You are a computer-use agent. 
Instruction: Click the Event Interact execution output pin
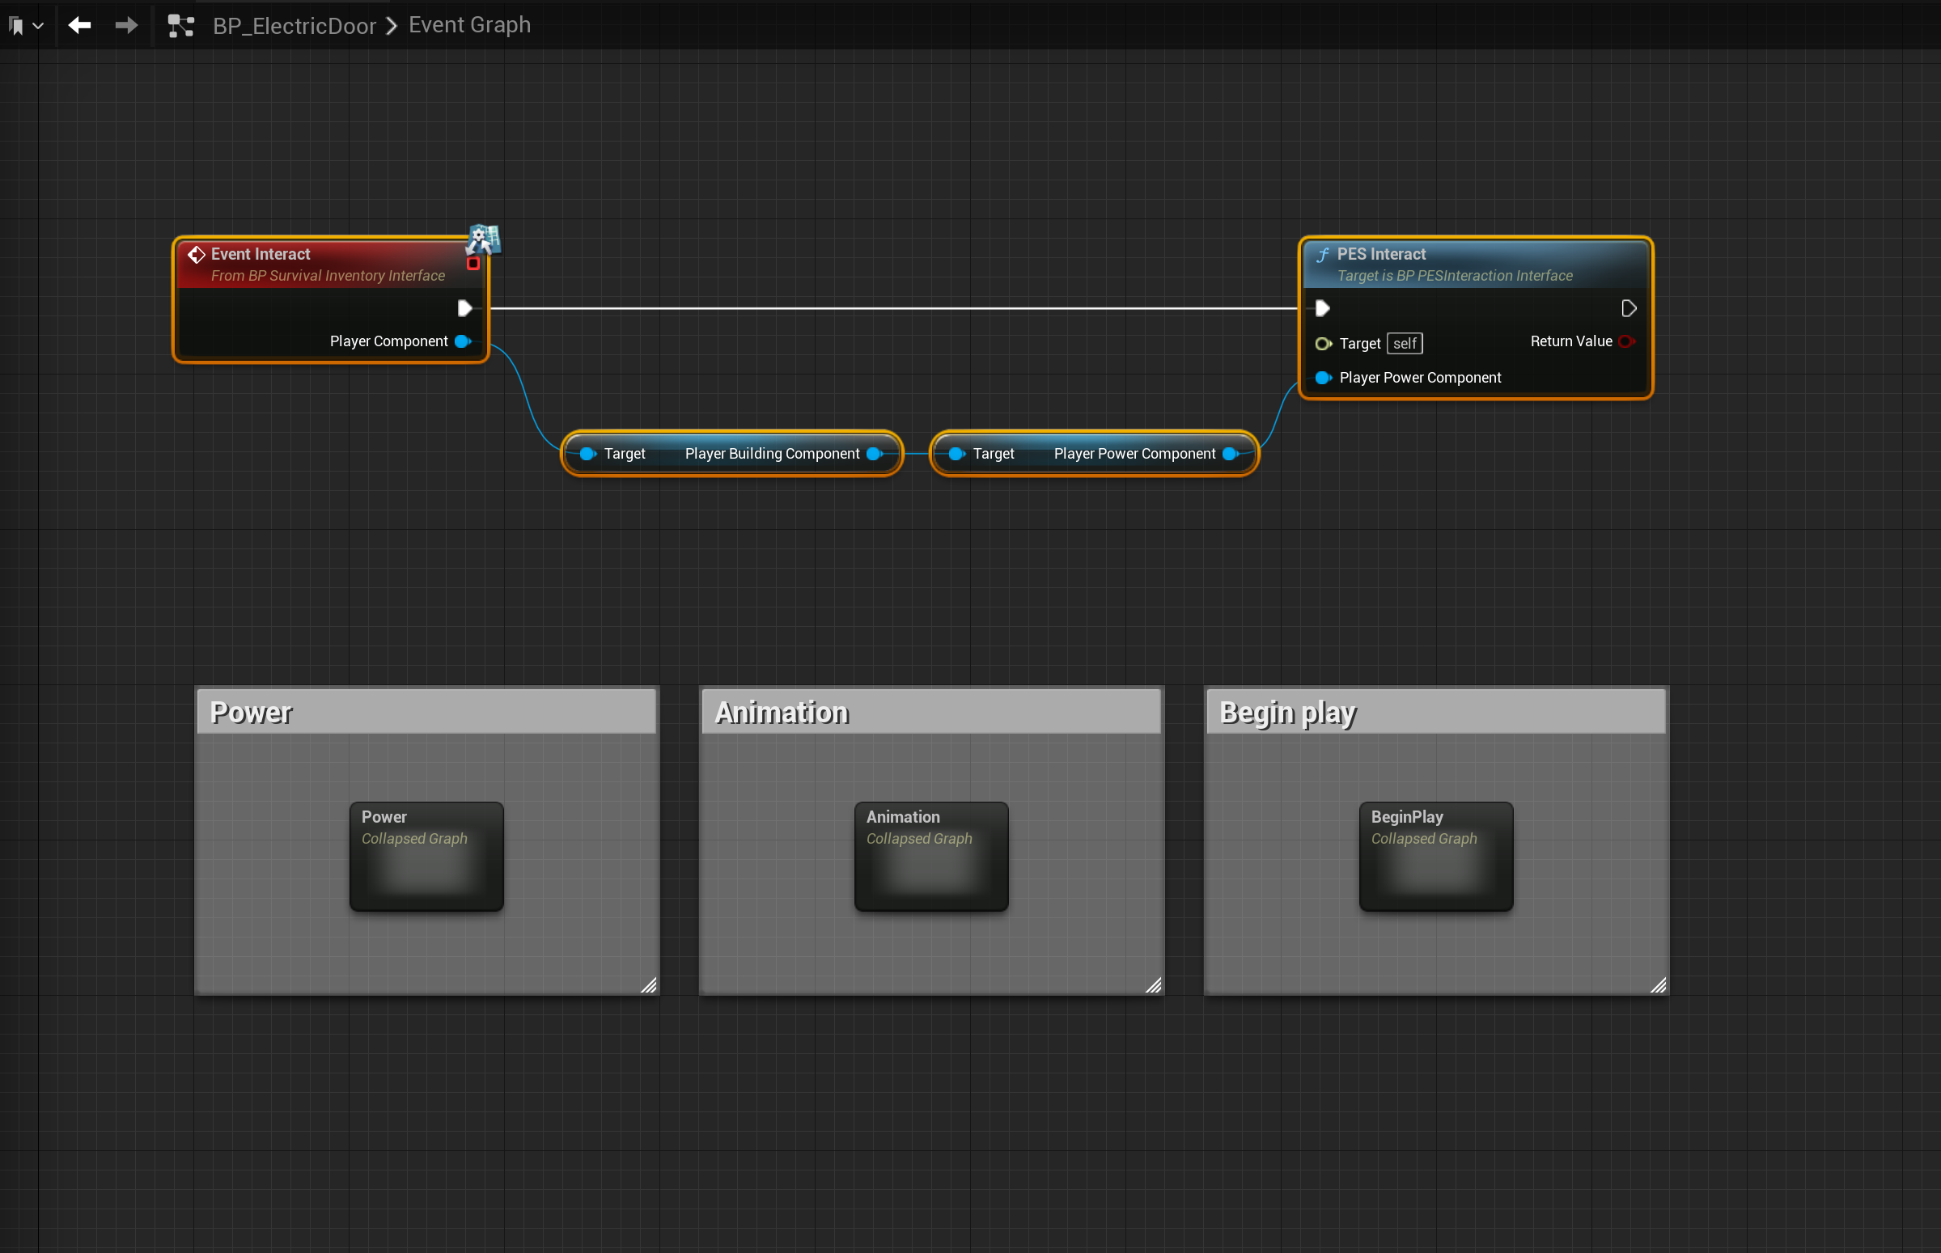tap(464, 308)
